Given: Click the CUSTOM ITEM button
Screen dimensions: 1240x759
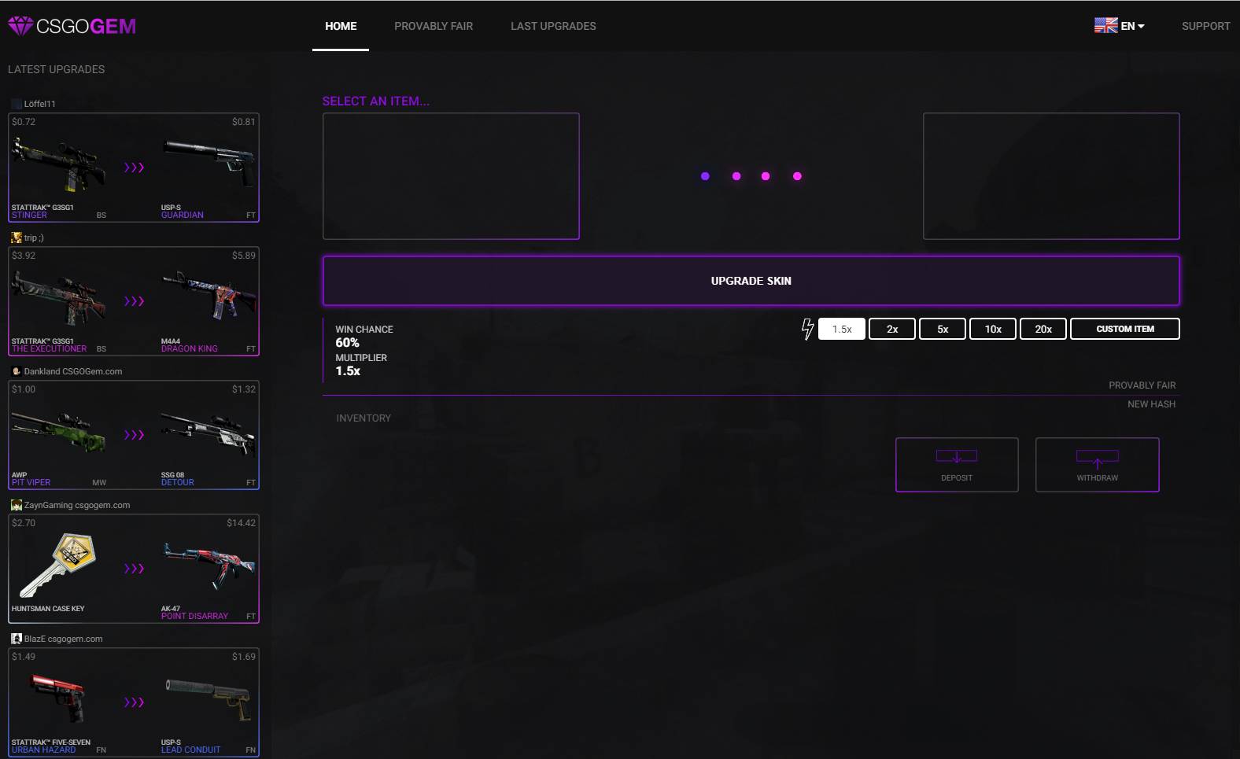Looking at the screenshot, I should (x=1125, y=329).
